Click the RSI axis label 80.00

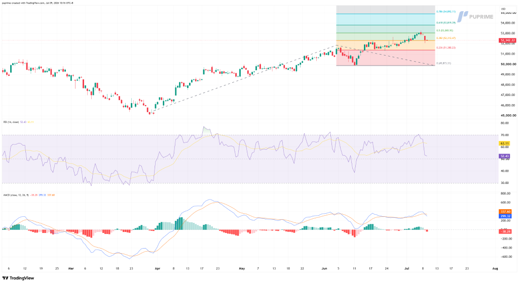pos(505,123)
